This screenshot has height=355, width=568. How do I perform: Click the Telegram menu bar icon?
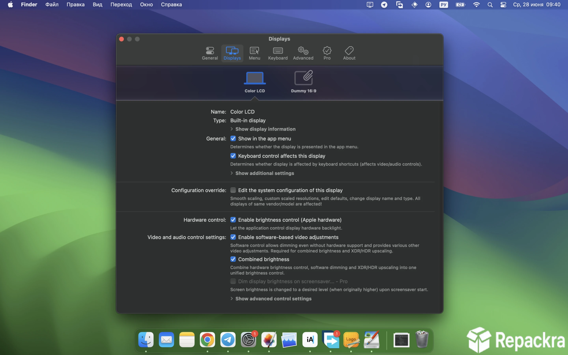tap(384, 5)
